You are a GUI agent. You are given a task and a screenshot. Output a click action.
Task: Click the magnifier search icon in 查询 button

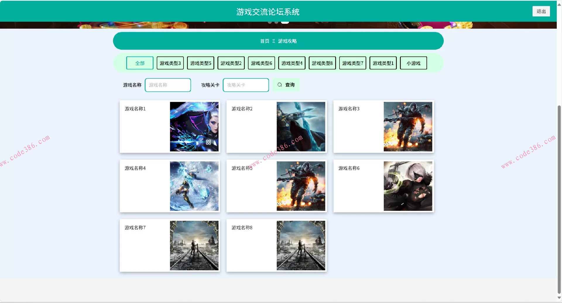pos(280,85)
